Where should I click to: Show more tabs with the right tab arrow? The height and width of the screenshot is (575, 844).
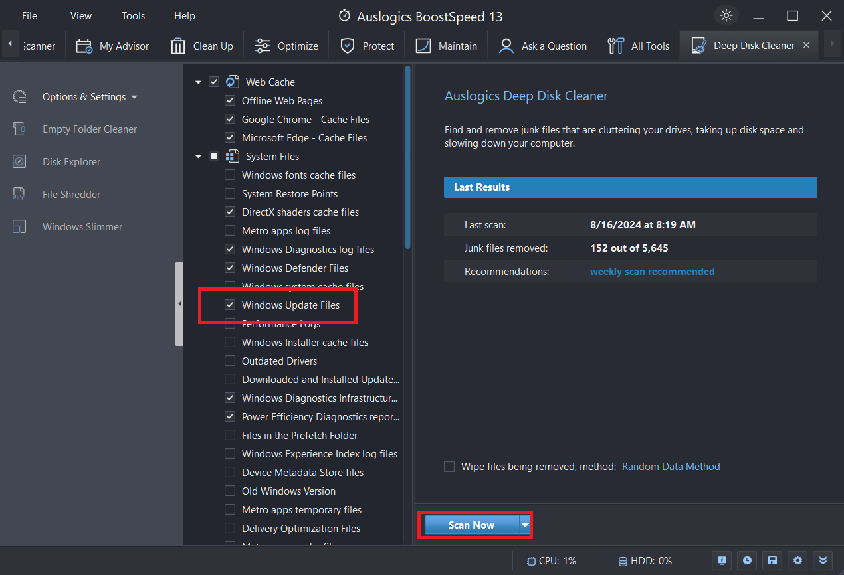[x=831, y=44]
